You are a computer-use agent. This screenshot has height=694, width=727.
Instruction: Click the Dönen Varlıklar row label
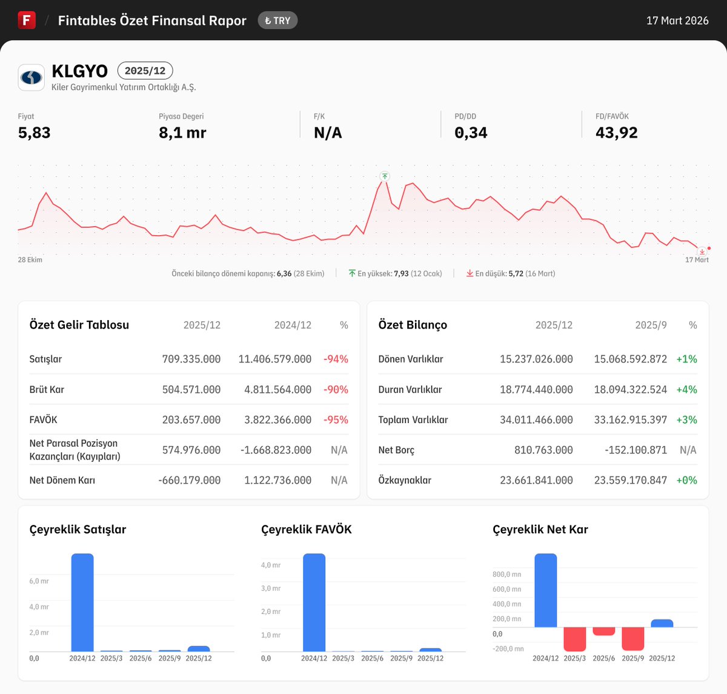[411, 359]
